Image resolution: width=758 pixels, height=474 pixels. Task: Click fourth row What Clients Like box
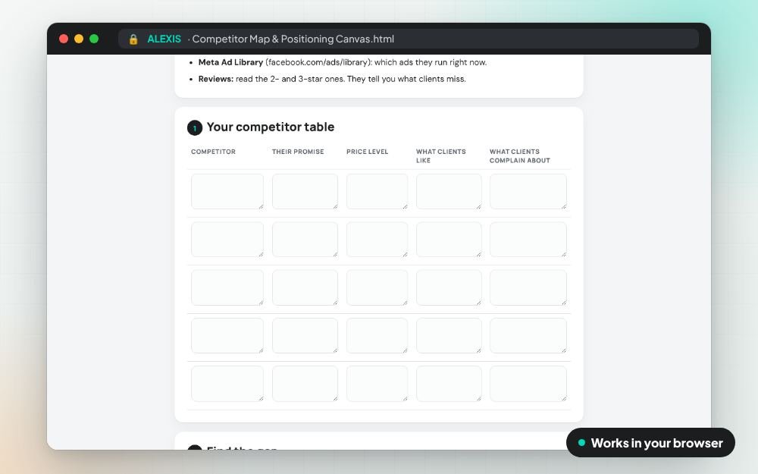click(x=449, y=336)
